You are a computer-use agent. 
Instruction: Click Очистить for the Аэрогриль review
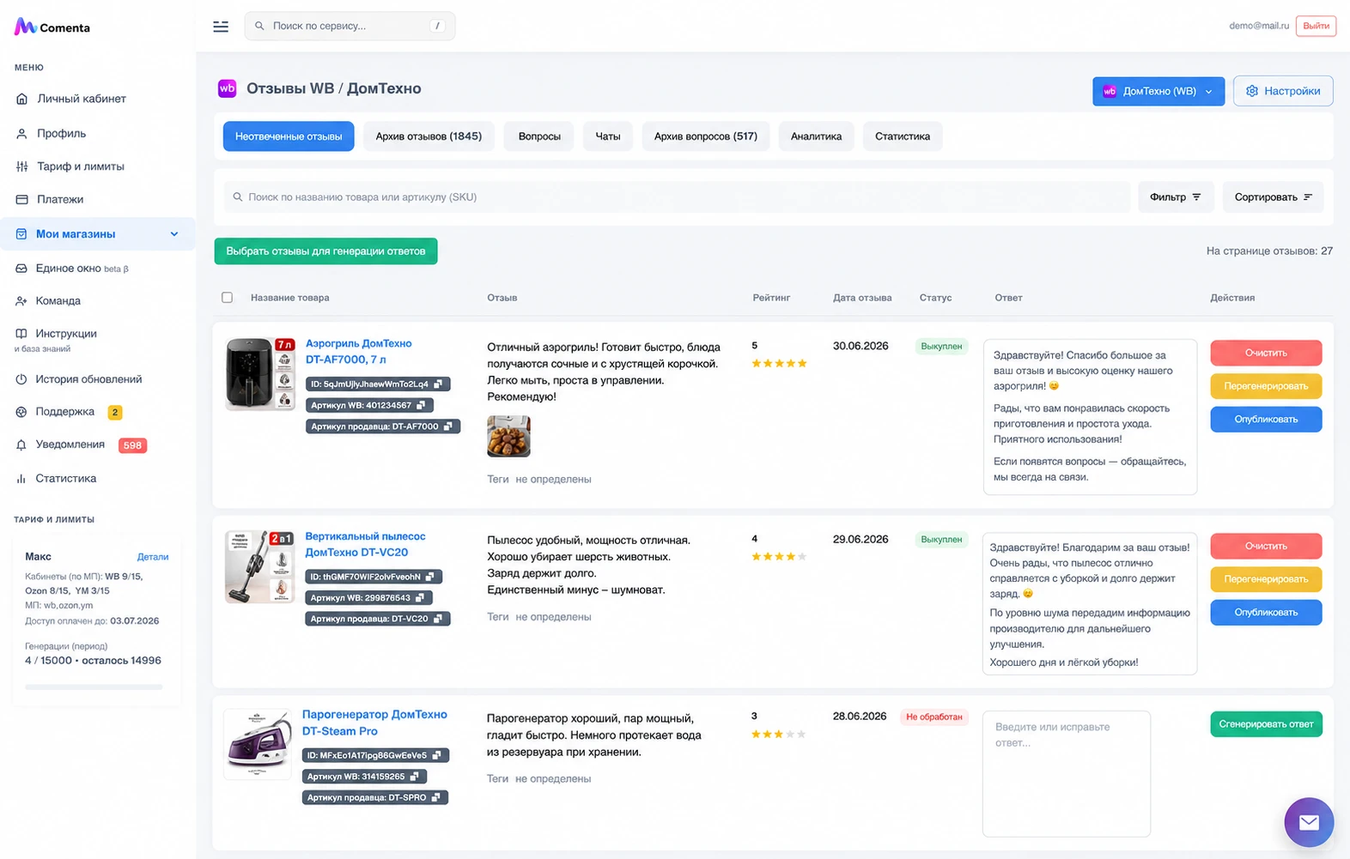(x=1266, y=353)
